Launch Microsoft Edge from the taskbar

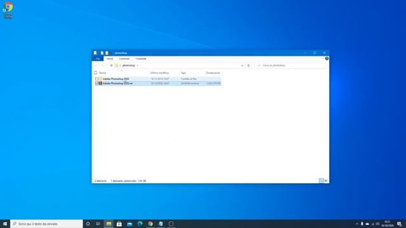(140, 224)
